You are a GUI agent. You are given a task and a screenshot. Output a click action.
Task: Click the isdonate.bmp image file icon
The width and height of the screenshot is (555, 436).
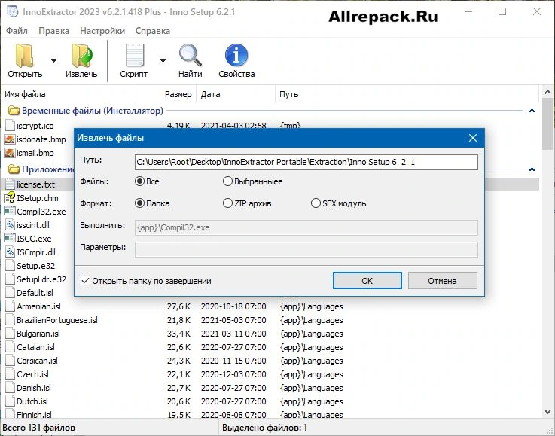10,139
